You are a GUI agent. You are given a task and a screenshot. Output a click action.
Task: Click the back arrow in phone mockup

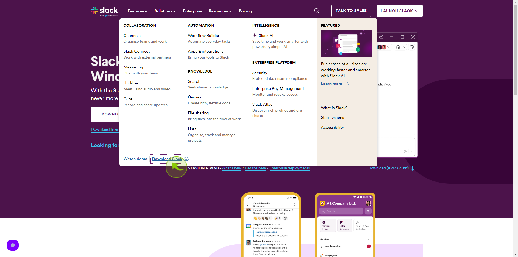pos(247,205)
